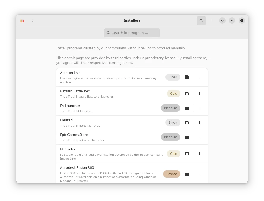264x201 pixels.
Task: Install Enlisted using its disk icon
Action: tap(187, 123)
